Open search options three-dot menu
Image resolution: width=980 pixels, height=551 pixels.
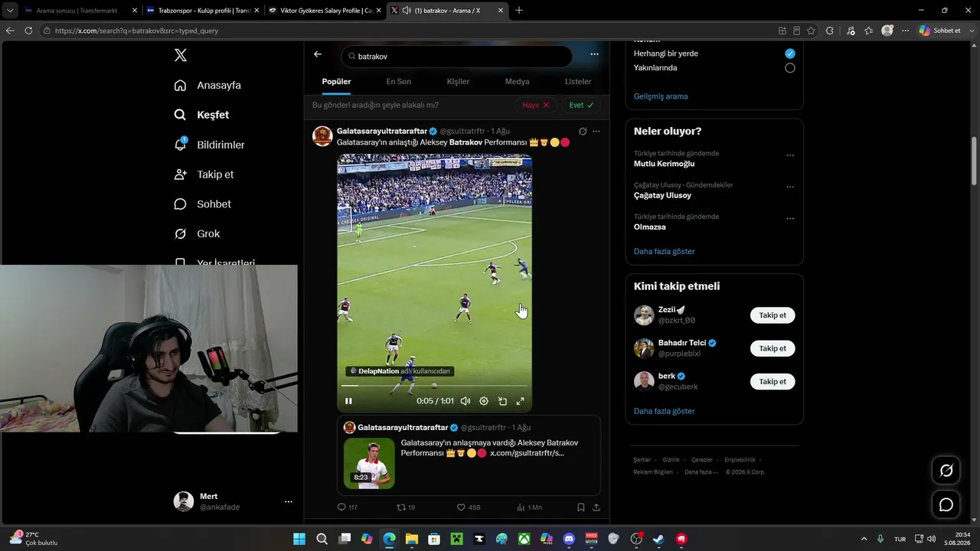594,54
